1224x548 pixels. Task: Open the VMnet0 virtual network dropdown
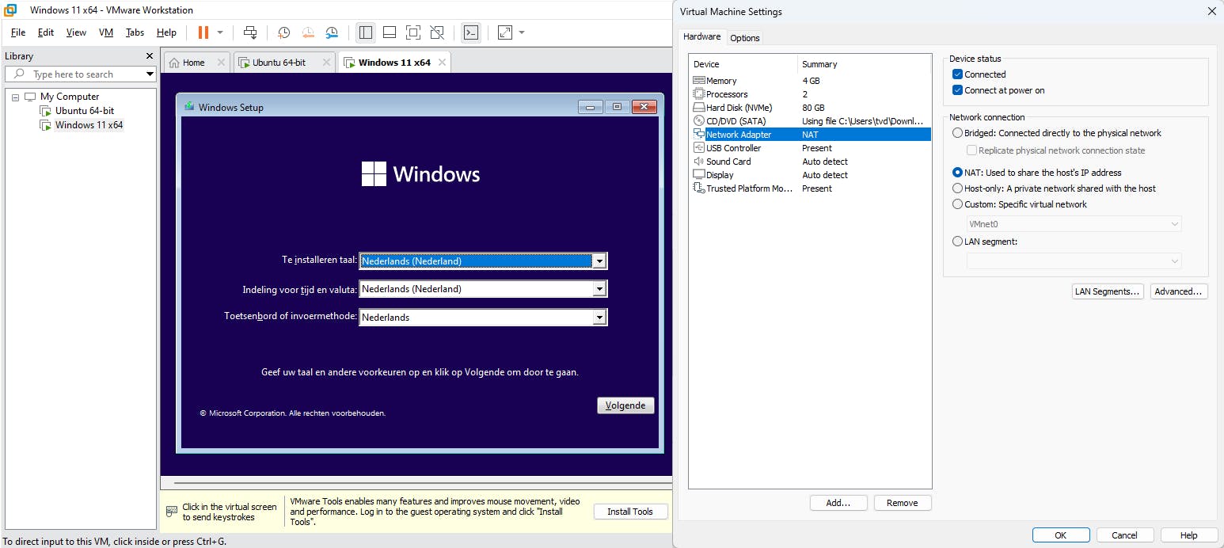[1074, 224]
